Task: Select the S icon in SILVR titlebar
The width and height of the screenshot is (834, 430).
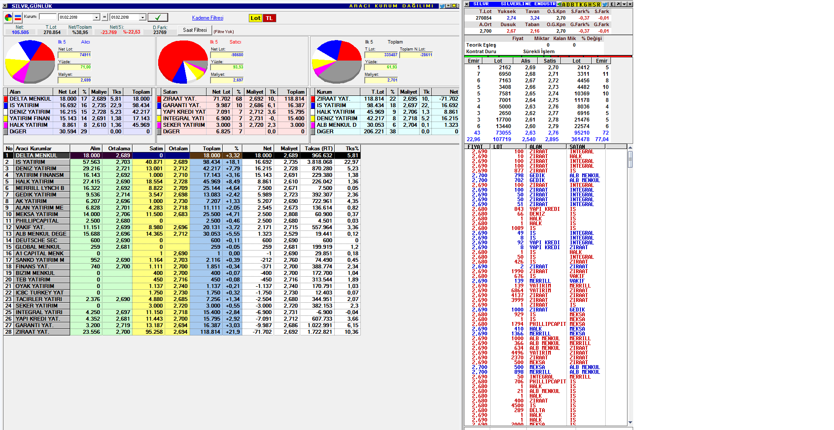Action: pos(594,4)
